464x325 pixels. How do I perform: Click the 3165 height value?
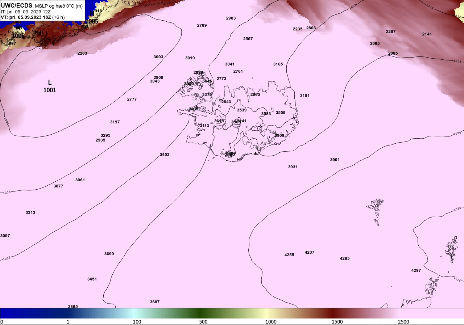point(278,64)
